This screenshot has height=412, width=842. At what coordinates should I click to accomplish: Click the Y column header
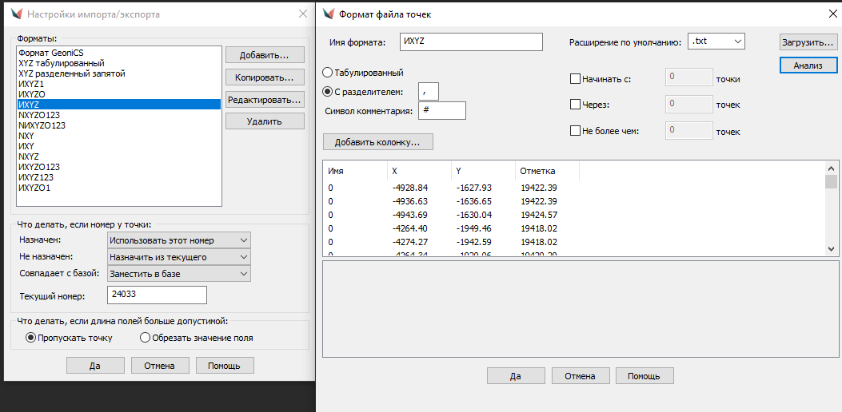tap(483, 171)
